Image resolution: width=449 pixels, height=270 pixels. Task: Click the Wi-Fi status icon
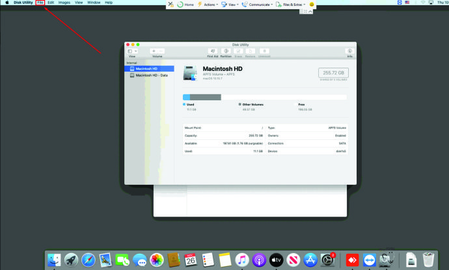pyautogui.click(x=423, y=3)
